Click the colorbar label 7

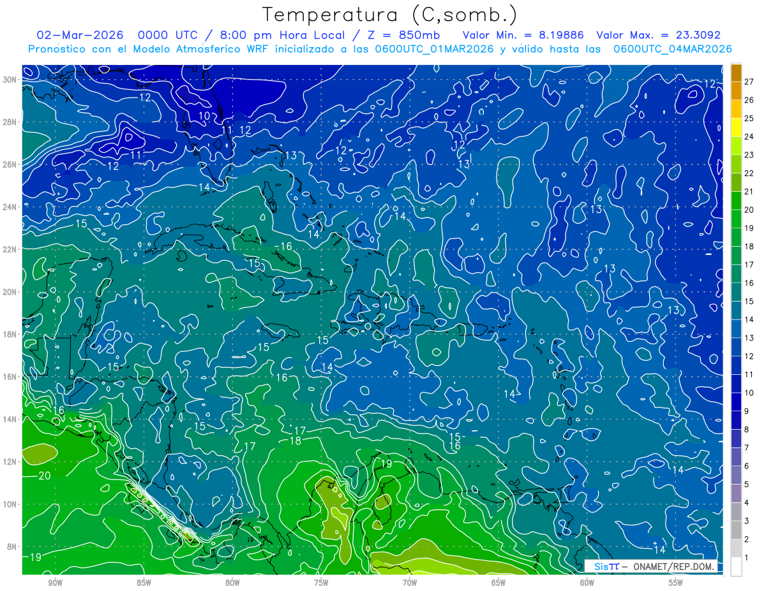click(747, 448)
